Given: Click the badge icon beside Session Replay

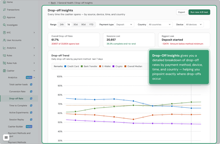Looking at the screenshot, I should tap(31, 119).
